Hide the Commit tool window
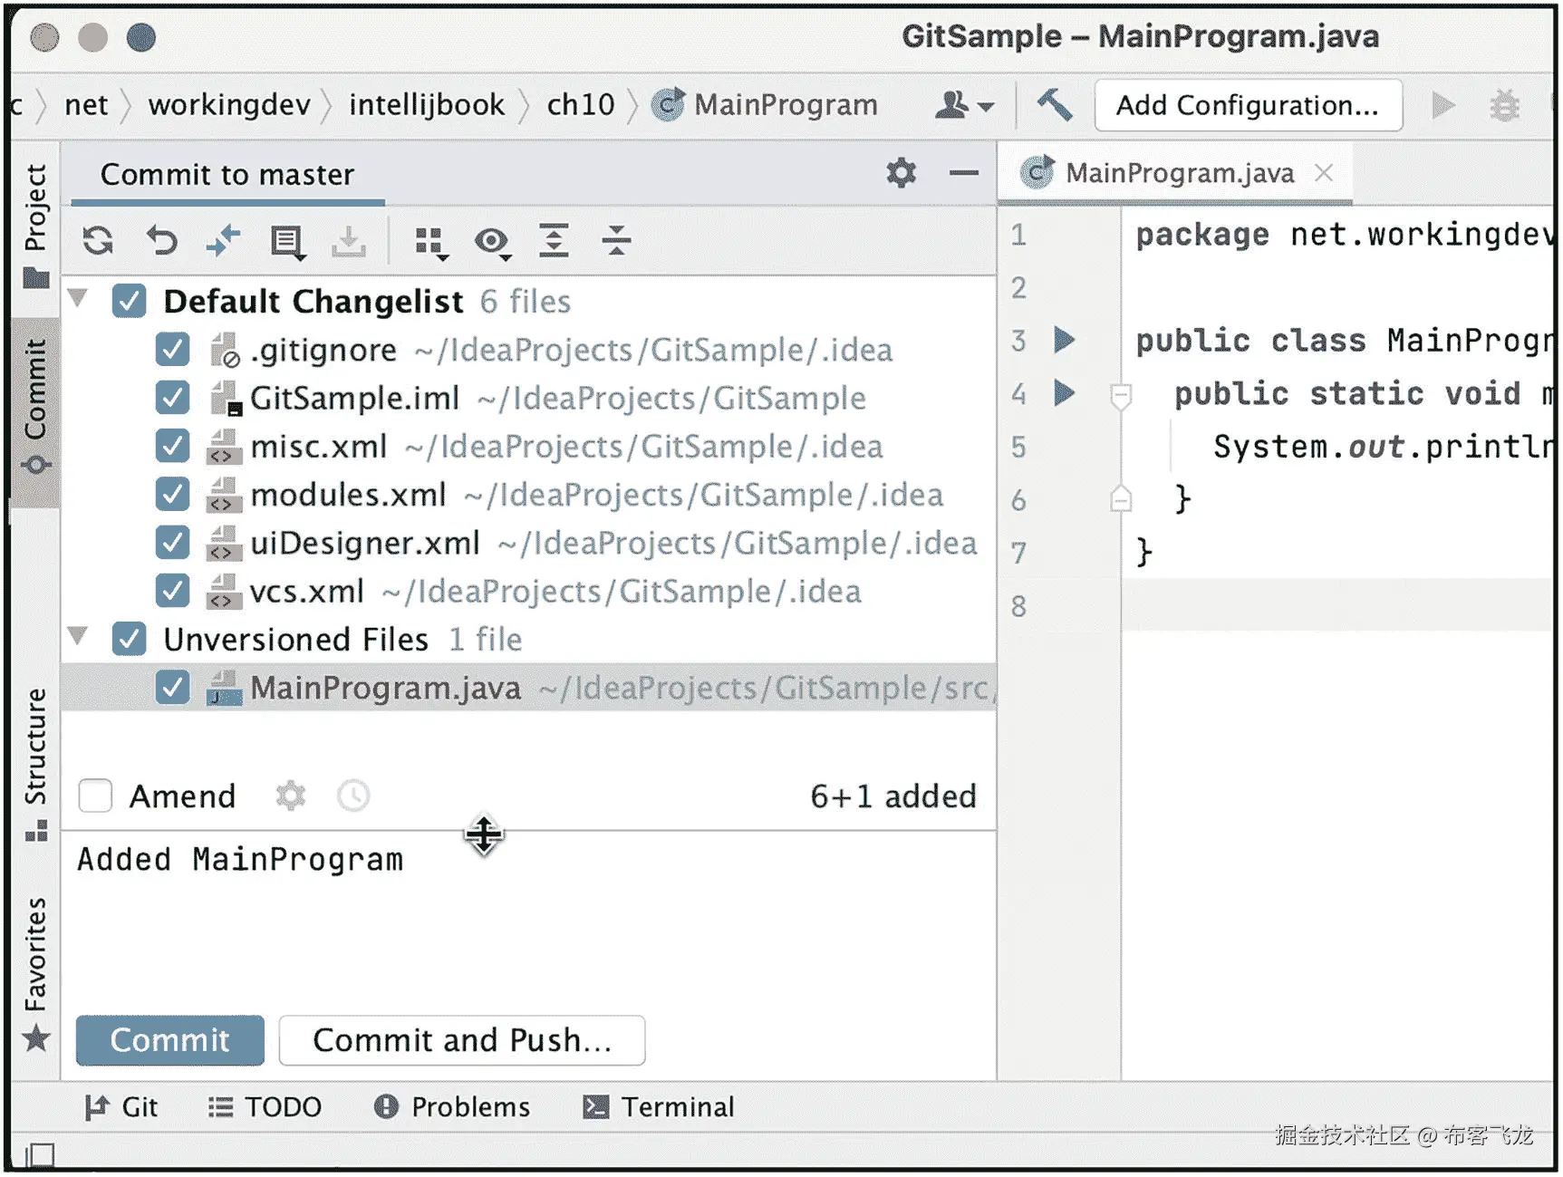This screenshot has width=1563, height=1177. [964, 172]
